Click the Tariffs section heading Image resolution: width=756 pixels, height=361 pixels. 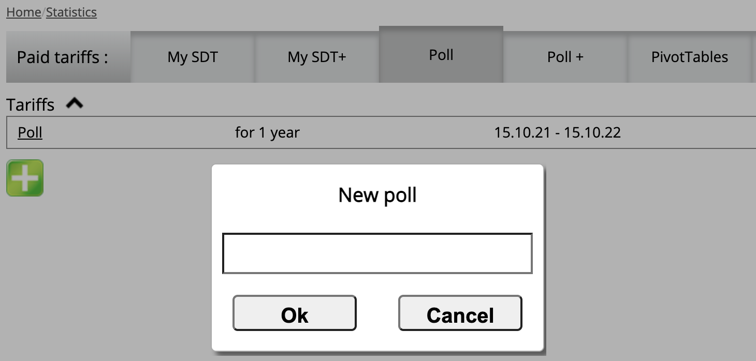(x=31, y=104)
